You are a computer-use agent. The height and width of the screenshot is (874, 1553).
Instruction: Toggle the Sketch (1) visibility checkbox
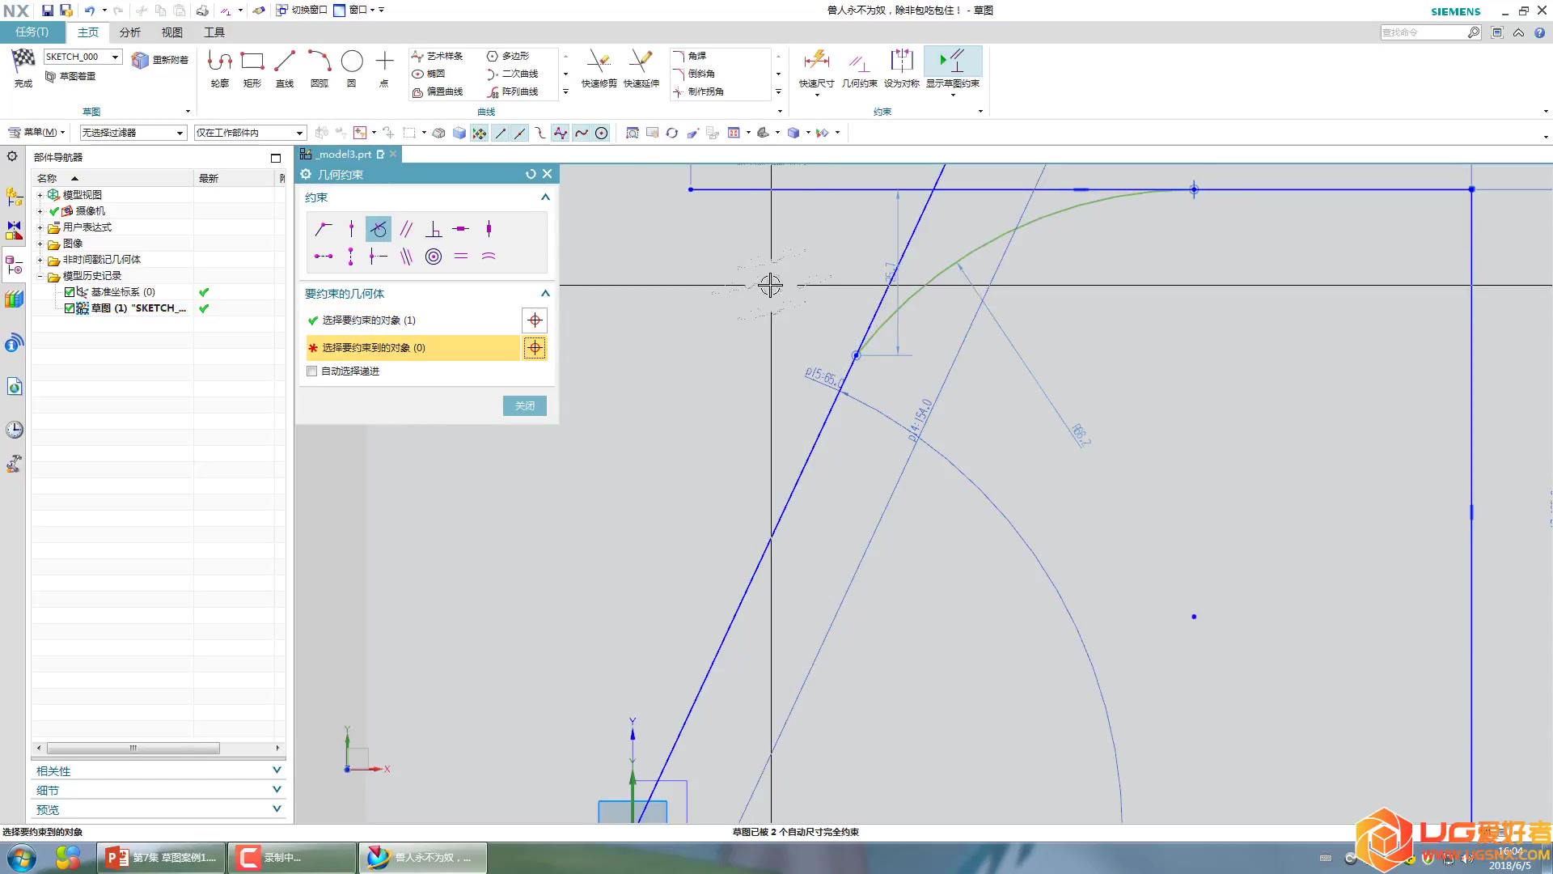[x=70, y=308]
